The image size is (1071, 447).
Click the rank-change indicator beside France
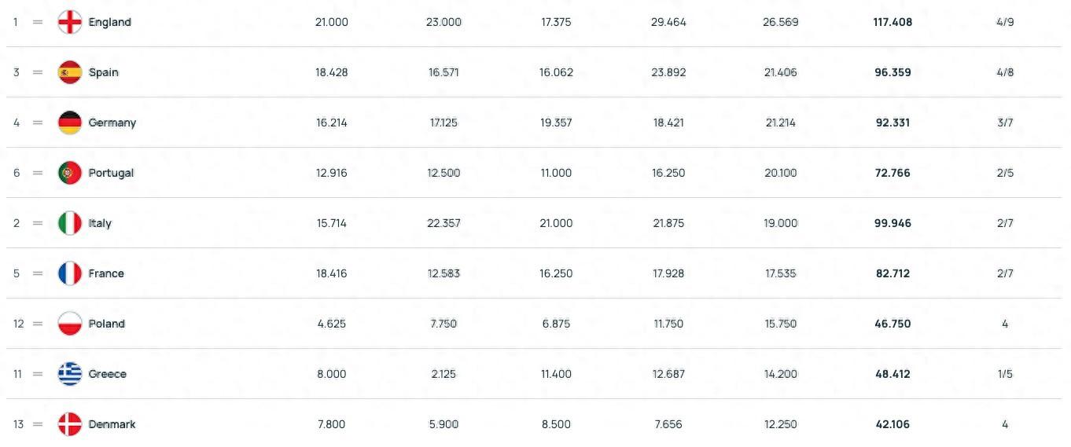tap(37, 273)
